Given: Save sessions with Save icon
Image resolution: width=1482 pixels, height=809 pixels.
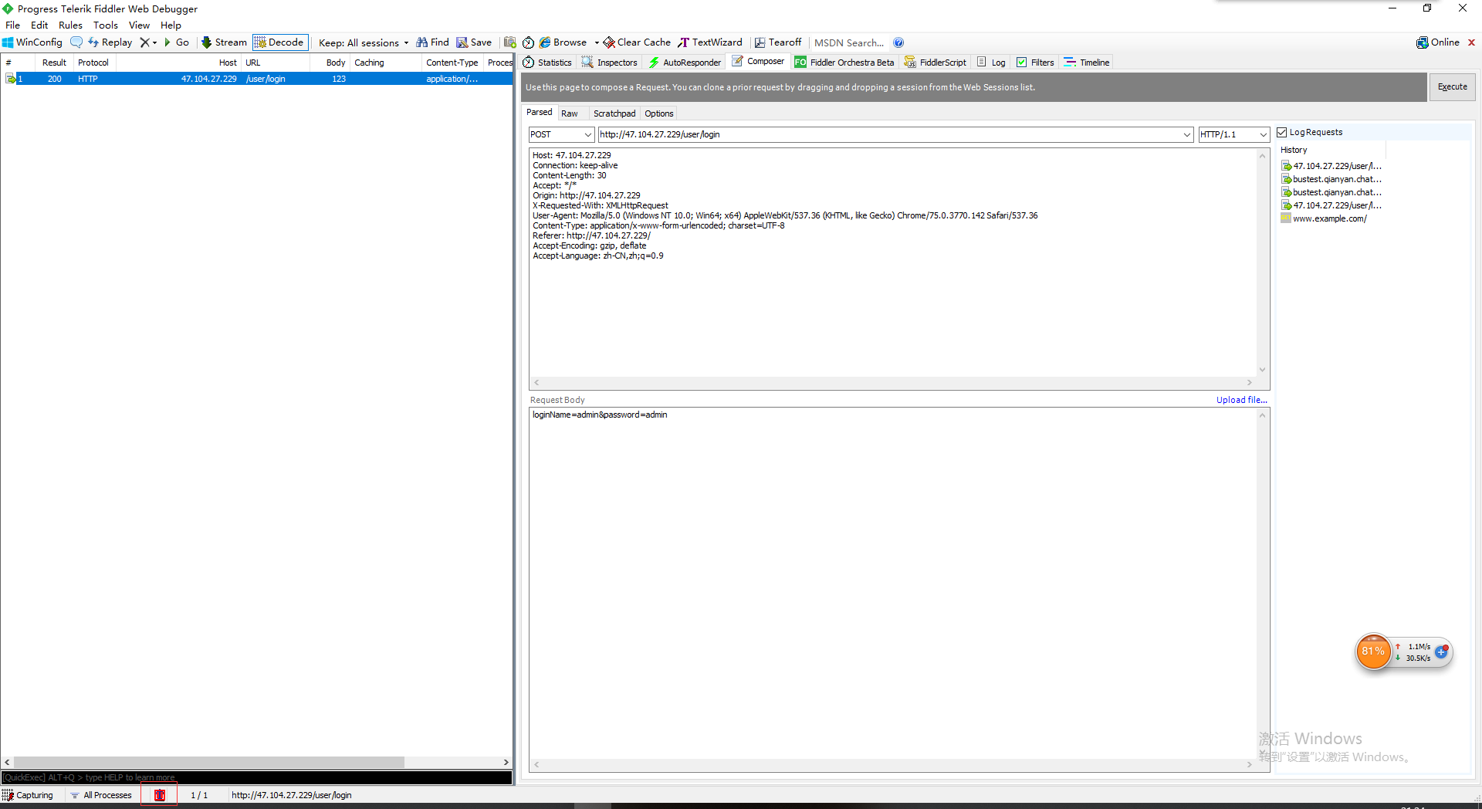Looking at the screenshot, I should [x=474, y=42].
